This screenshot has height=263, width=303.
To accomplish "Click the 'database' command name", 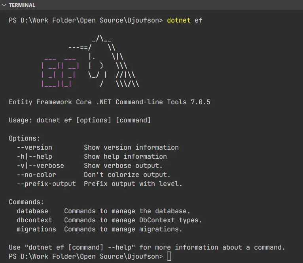I will point(32,211).
